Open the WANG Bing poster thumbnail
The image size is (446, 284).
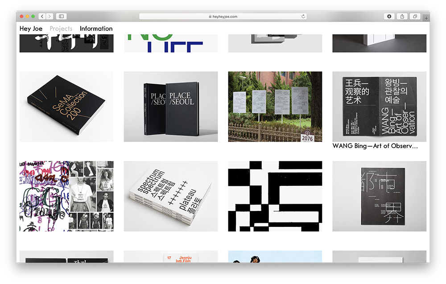(x=380, y=107)
